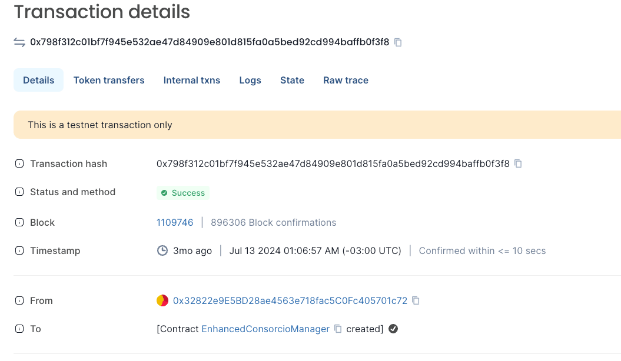Click the verified checkmark after created
Image resolution: width=621 pixels, height=361 pixels.
click(393, 329)
